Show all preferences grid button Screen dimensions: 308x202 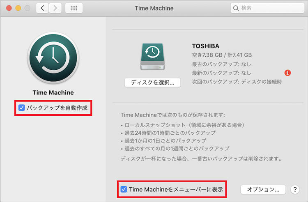pos(74,8)
